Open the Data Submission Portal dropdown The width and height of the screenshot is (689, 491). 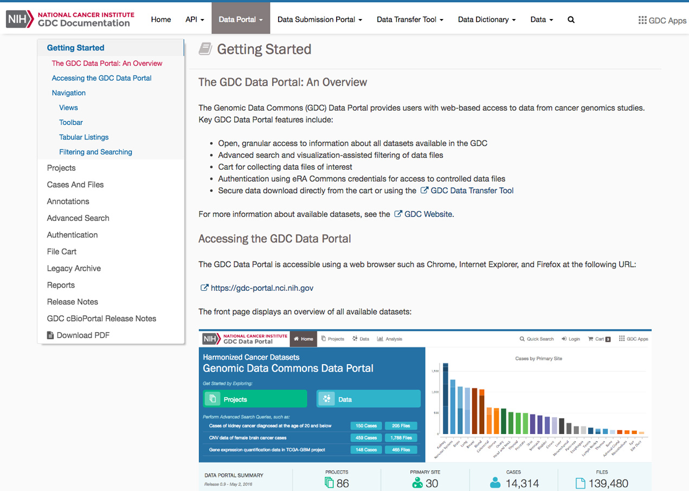click(319, 20)
